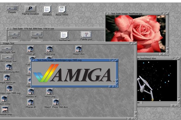Click the Amiga-Logo-1985.svg window title bar
Image resolution: width=181 pixels, height=120 pixels.
coord(71,60)
